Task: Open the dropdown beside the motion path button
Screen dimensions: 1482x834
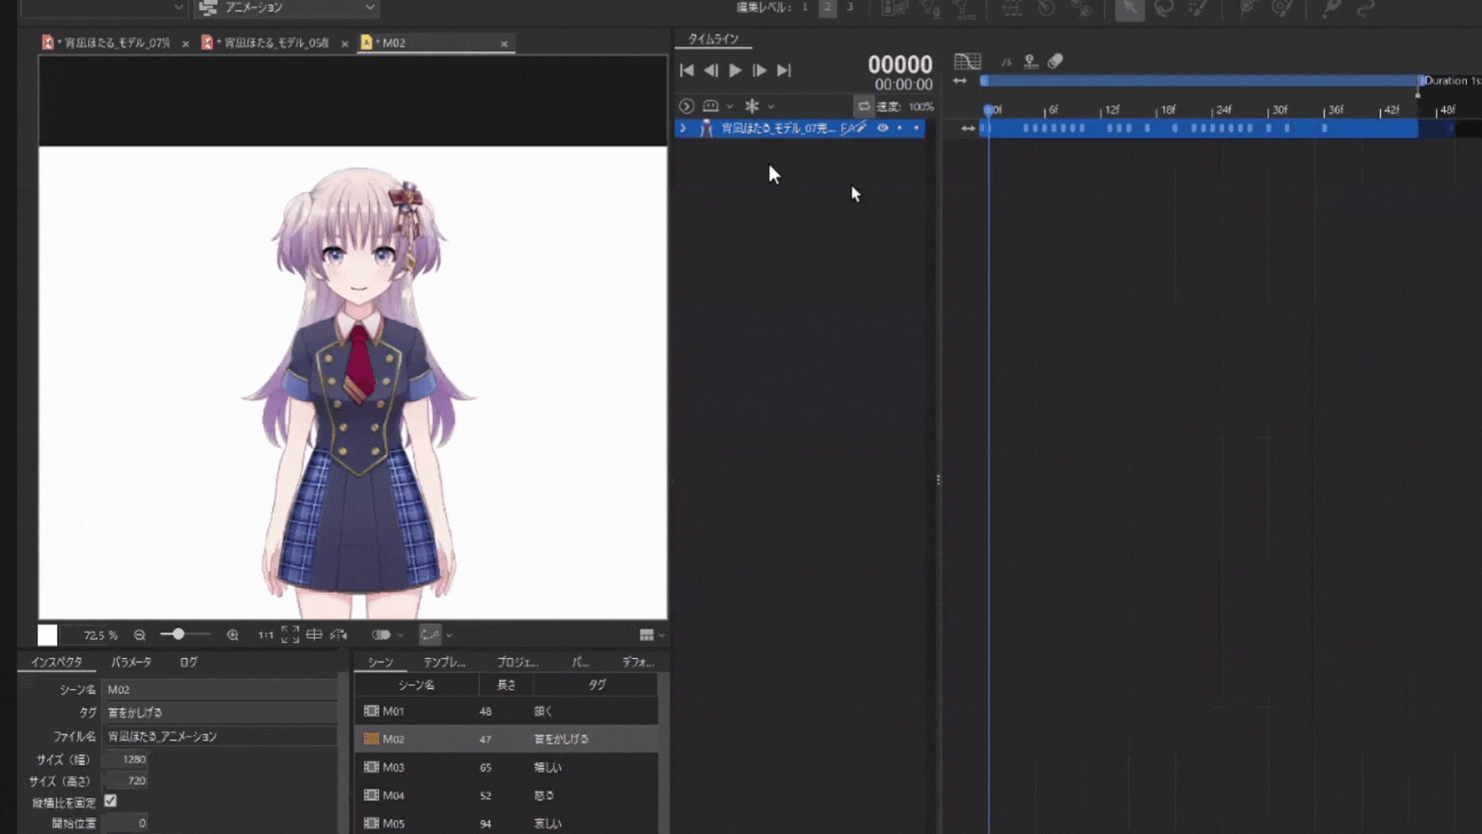Action: [449, 636]
